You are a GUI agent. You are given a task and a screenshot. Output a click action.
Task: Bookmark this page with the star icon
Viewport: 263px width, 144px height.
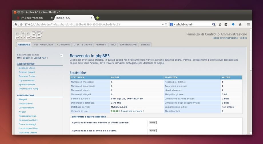point(220,24)
